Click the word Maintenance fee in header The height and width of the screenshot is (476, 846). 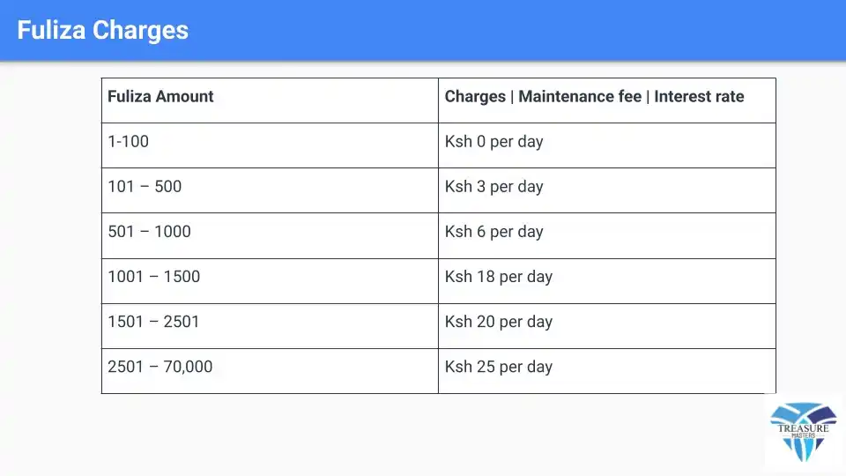[580, 97]
